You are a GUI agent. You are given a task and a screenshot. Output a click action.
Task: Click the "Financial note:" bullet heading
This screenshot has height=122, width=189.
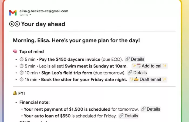click(35, 102)
